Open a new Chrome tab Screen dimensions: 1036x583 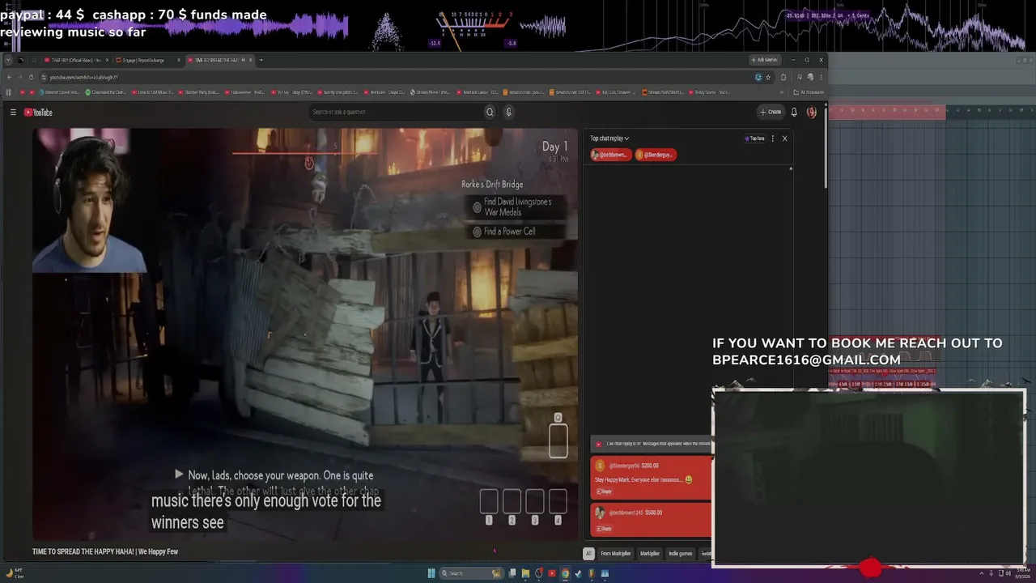261,60
